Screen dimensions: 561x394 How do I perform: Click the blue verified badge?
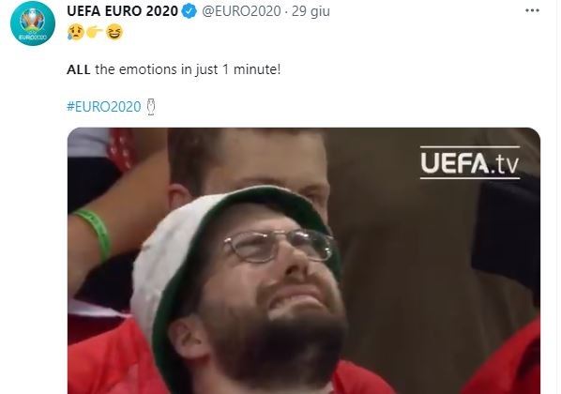pos(189,11)
